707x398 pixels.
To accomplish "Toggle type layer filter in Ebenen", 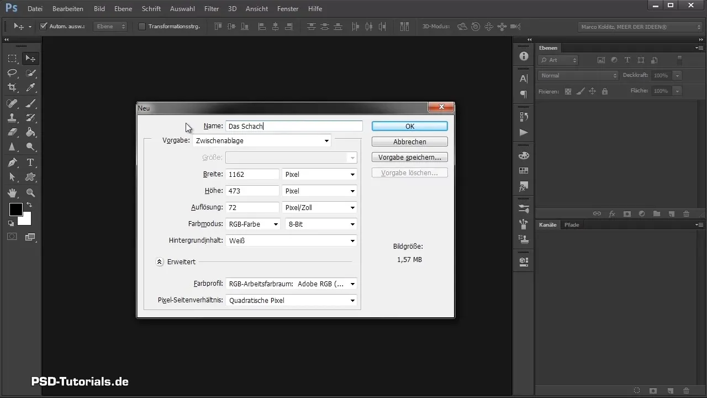I will tap(627, 60).
